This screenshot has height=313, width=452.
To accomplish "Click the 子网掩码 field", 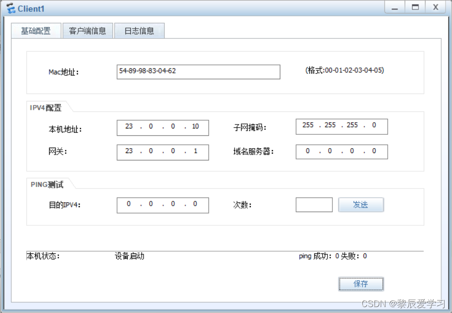I will [342, 126].
